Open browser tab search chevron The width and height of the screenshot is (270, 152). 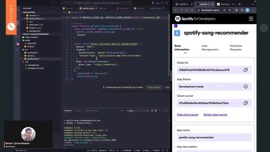(253, 4)
